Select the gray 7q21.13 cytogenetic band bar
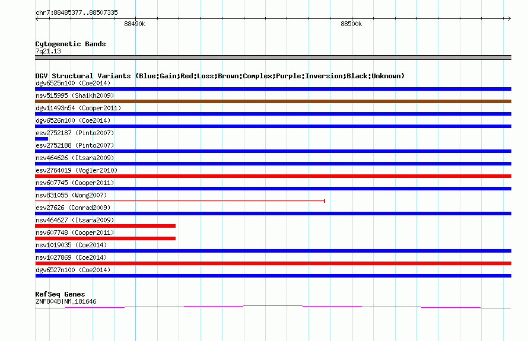 click(273, 58)
